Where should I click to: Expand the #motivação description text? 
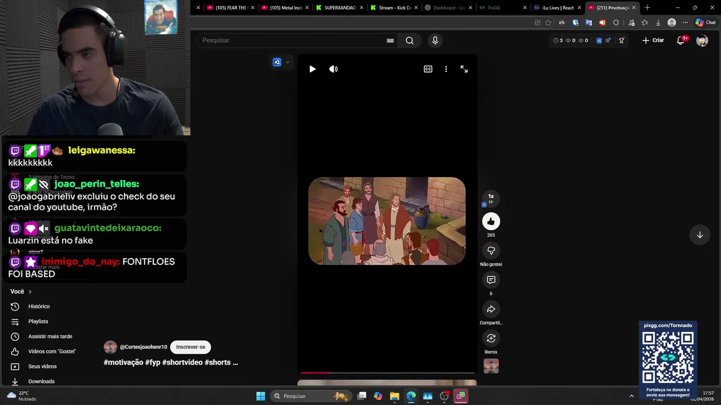171,362
